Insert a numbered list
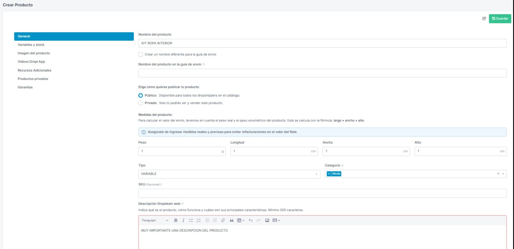Viewport: 514px width, 249px height. coord(198,220)
